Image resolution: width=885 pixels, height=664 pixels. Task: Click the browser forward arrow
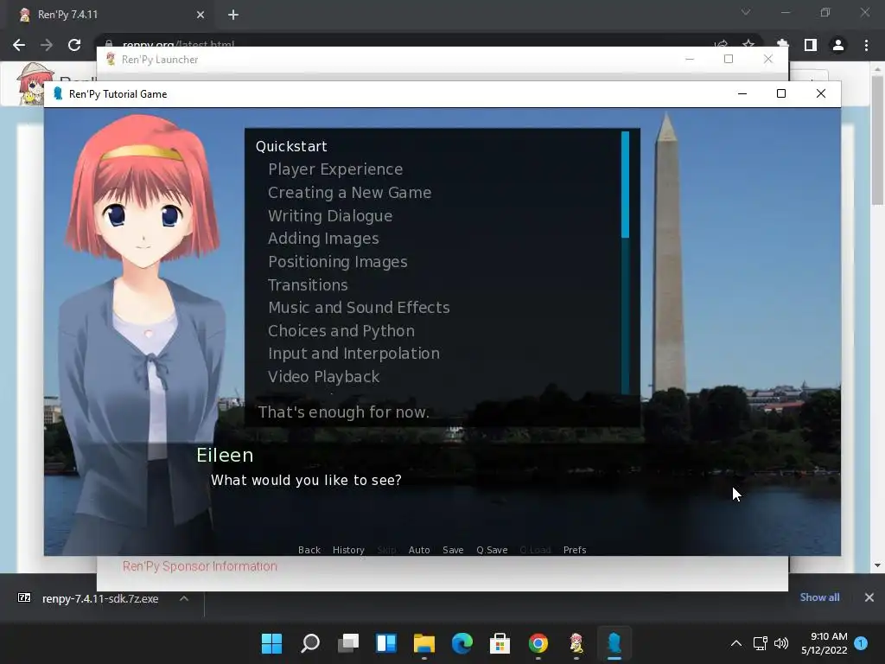tap(47, 45)
